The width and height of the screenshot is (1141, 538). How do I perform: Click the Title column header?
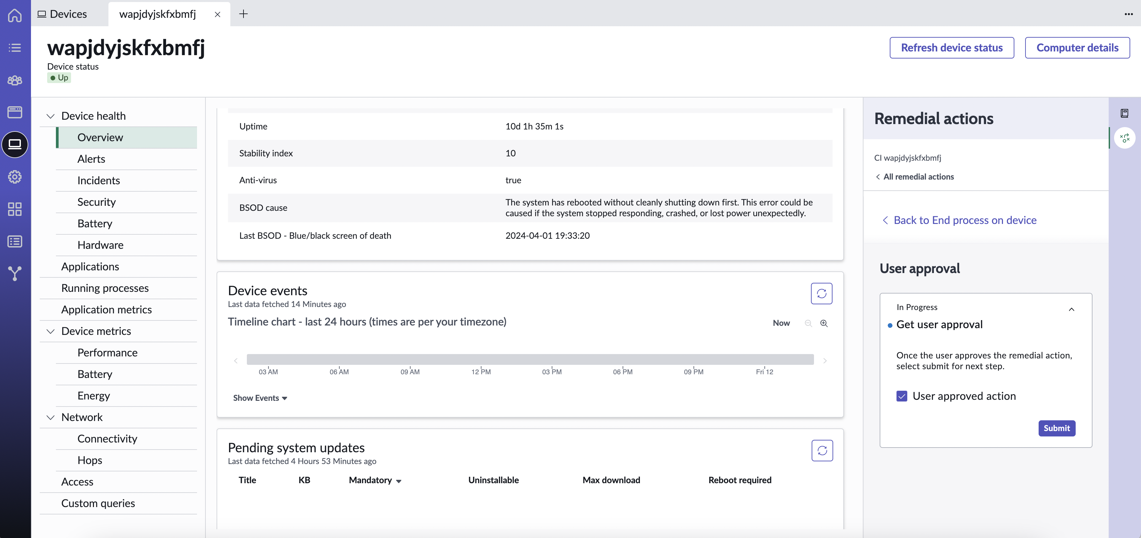247,480
